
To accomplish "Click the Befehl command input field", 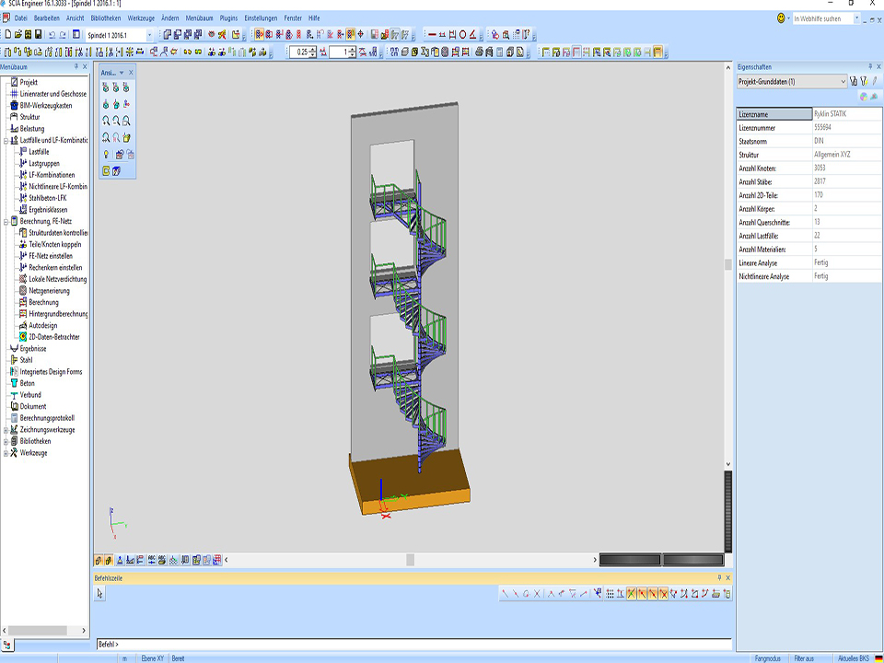I will click(x=414, y=644).
